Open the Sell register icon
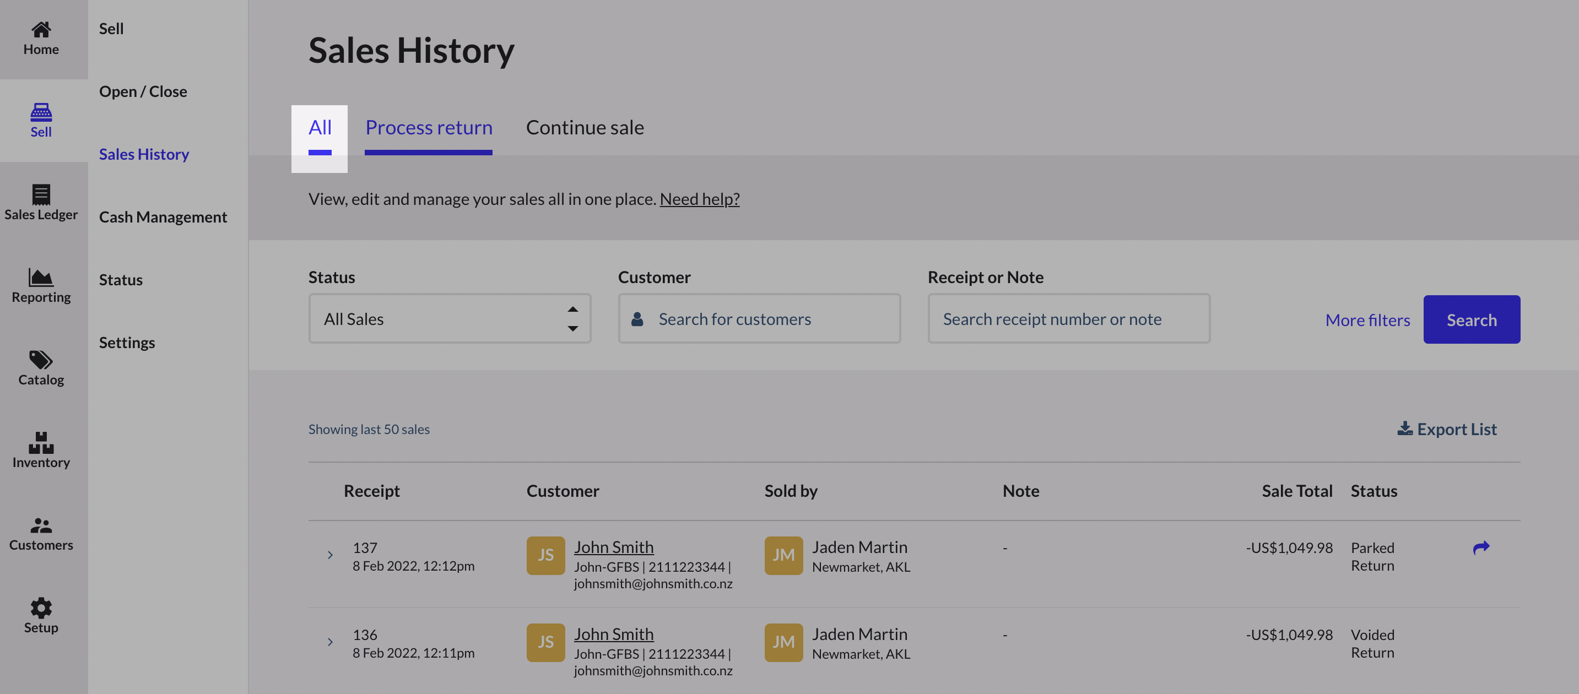This screenshot has width=1579, height=694. [x=41, y=120]
